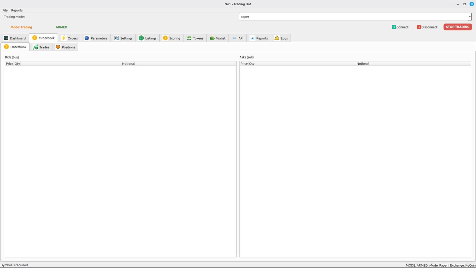Show the Logs tab
The height and width of the screenshot is (268, 476).
click(281, 38)
